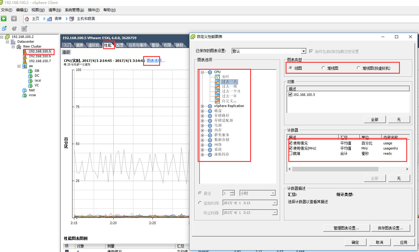Click the home icon next to 主页
This screenshot has height=252, width=419.
tap(27, 19)
